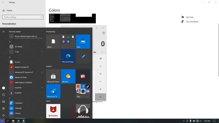The height and width of the screenshot is (123, 219).
Task: Click the Windows Start button
Action: click(x=2, y=121)
